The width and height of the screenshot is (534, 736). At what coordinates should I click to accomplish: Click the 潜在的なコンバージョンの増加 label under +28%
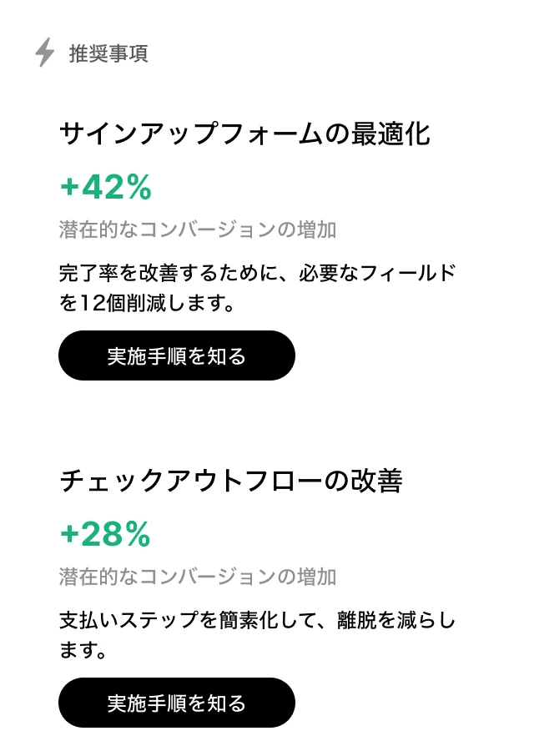click(198, 577)
